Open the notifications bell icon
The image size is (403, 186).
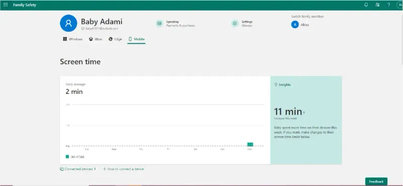point(366,5)
